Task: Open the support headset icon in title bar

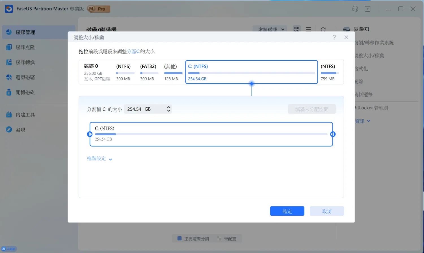Action: coord(355,9)
